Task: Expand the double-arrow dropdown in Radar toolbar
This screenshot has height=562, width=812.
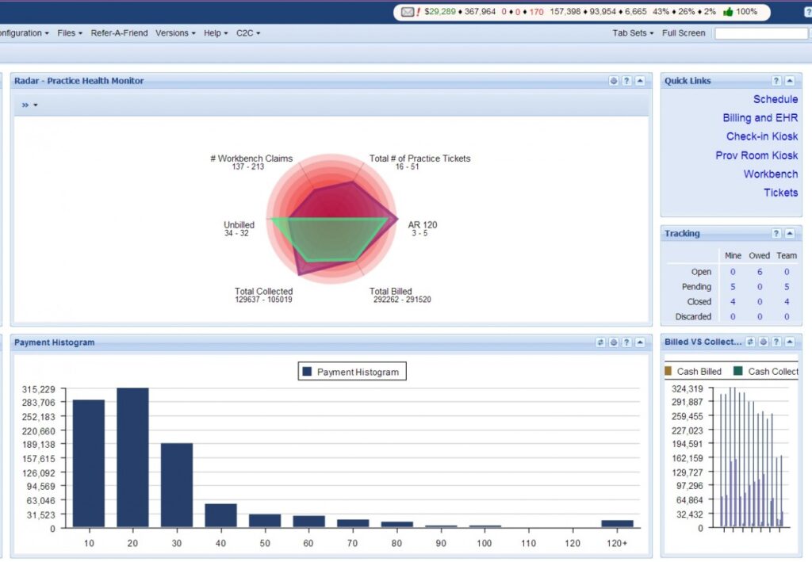Action: (29, 105)
